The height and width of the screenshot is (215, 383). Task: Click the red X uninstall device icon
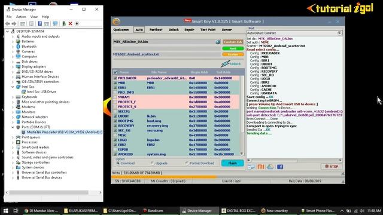tap(71, 24)
